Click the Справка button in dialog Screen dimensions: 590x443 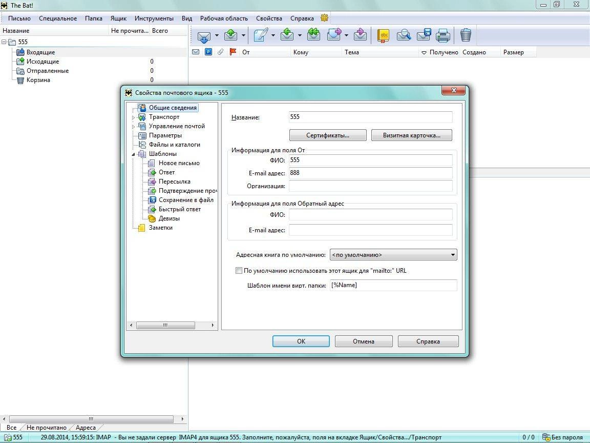click(x=428, y=341)
